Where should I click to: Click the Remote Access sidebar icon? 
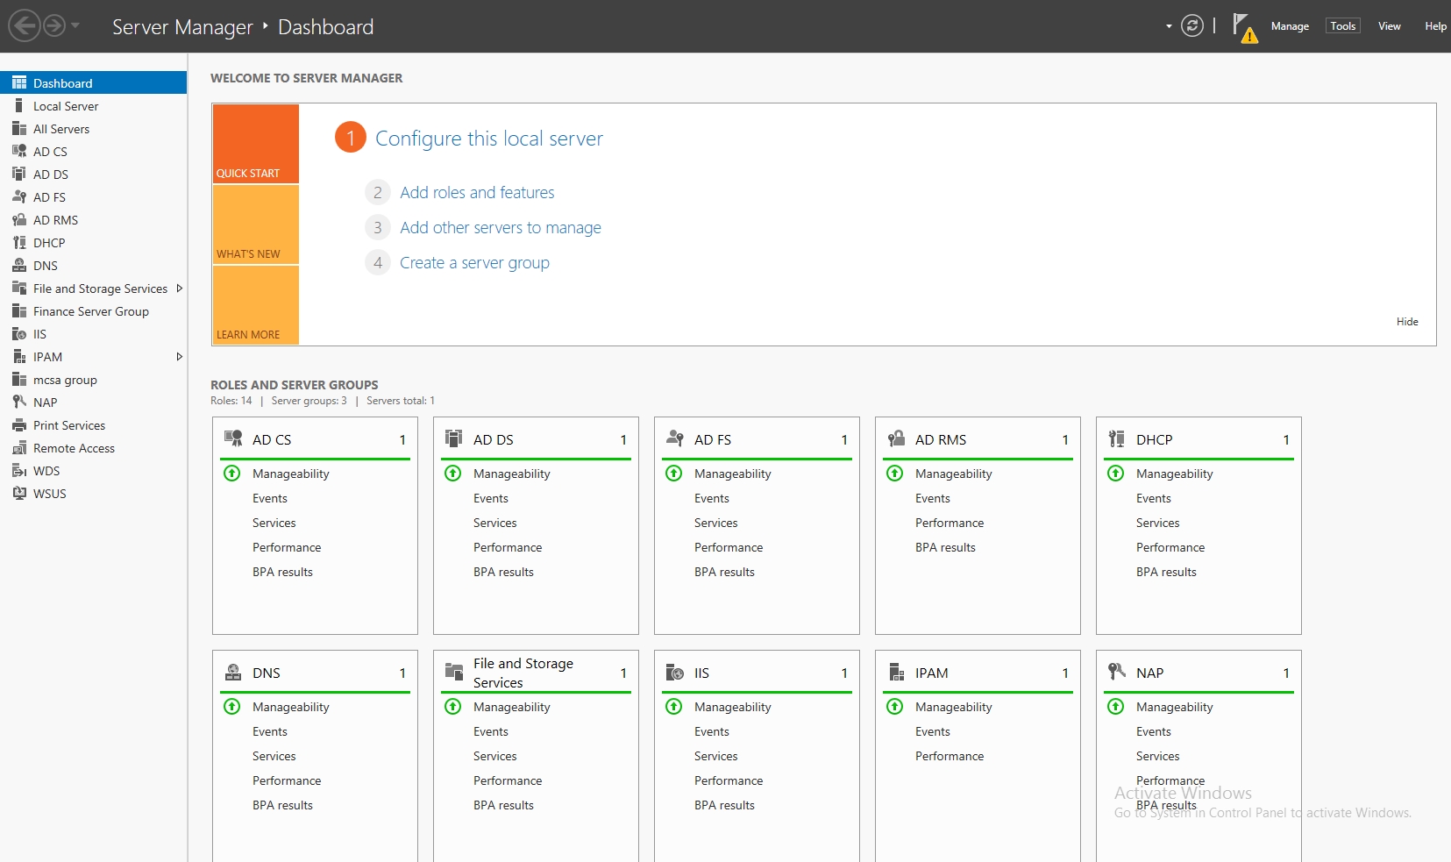pyautogui.click(x=18, y=447)
